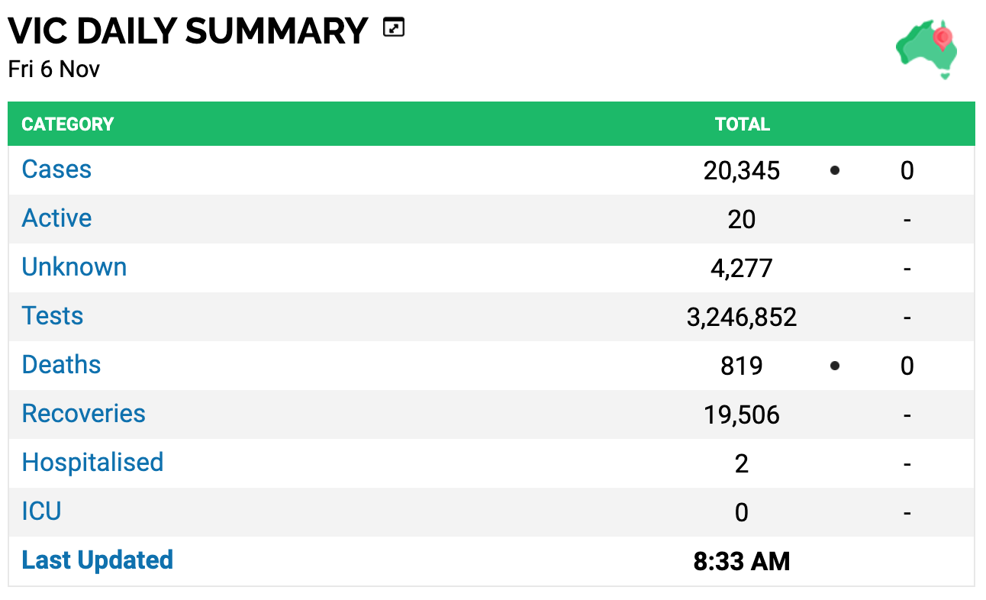986x600 pixels.
Task: Open the ICU link
Action: coord(41,511)
